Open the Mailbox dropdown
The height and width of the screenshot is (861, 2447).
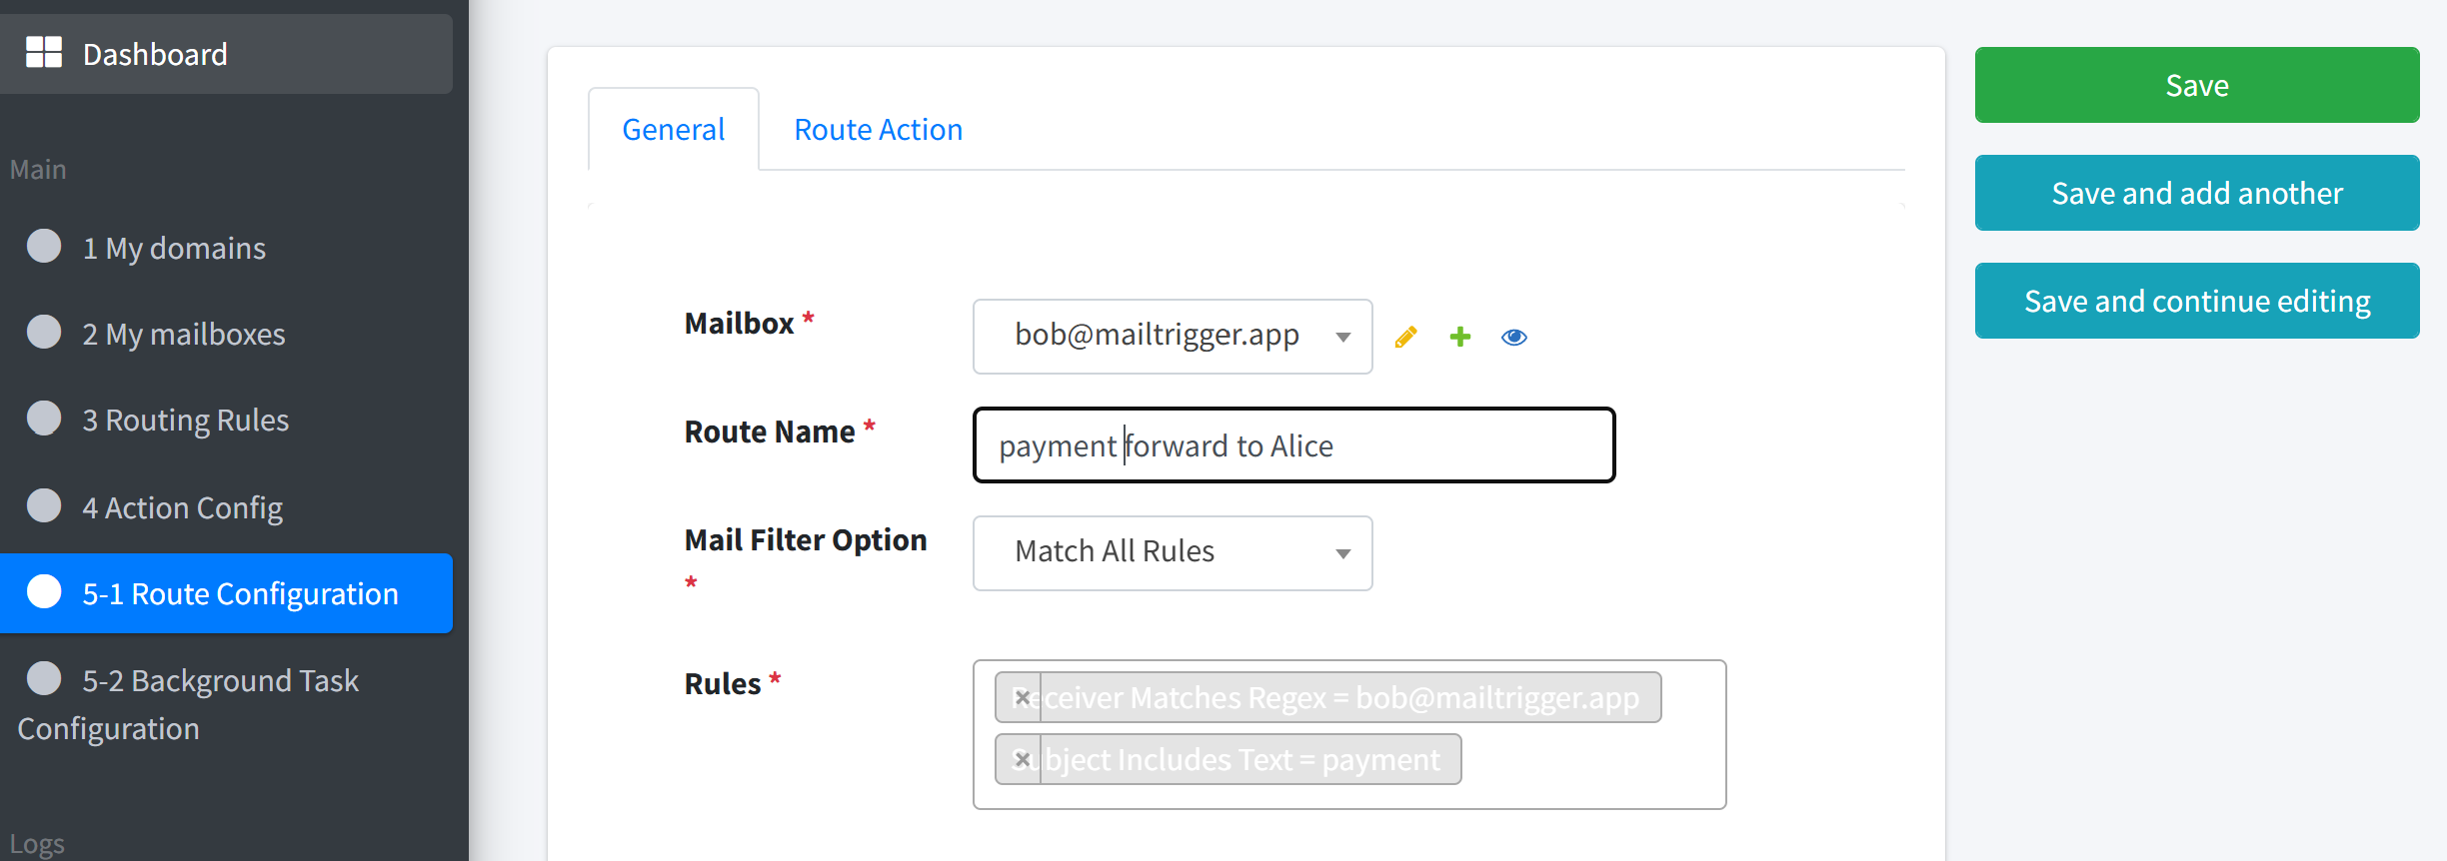coord(1173,337)
